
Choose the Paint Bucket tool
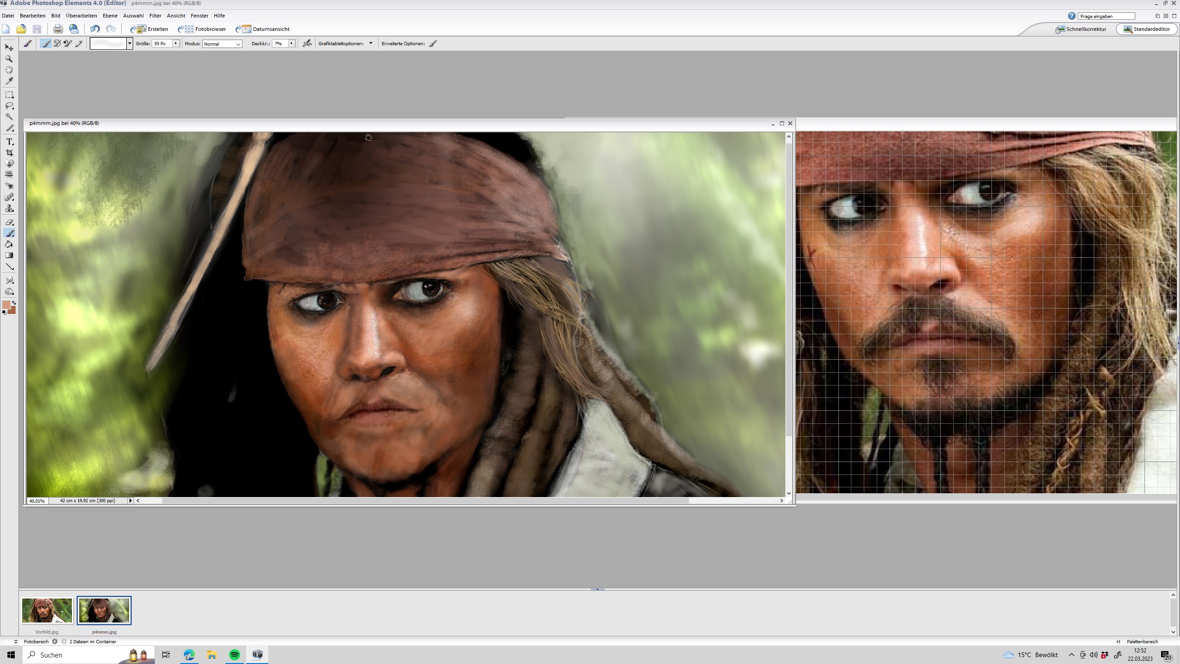coord(9,244)
